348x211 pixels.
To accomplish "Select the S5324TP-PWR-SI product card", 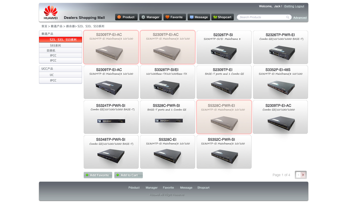I will click(111, 117).
